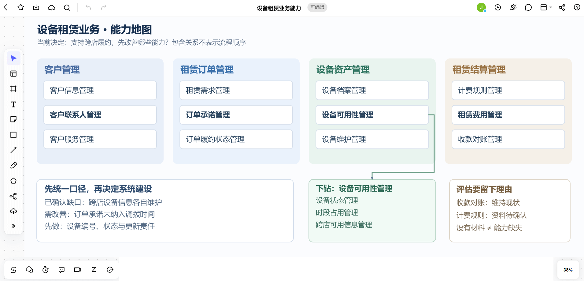This screenshot has width=584, height=281.
Task: Select the line connector tool
Action: click(x=13, y=150)
